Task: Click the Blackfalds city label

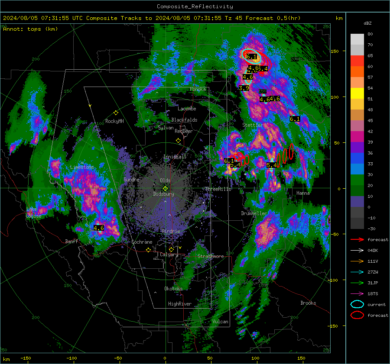Action: point(184,120)
